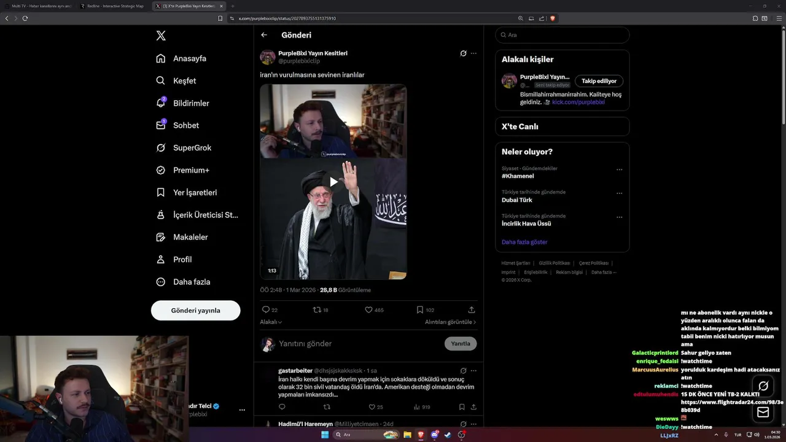
Task: Open Steam from the taskbar
Action: [x=448, y=435]
